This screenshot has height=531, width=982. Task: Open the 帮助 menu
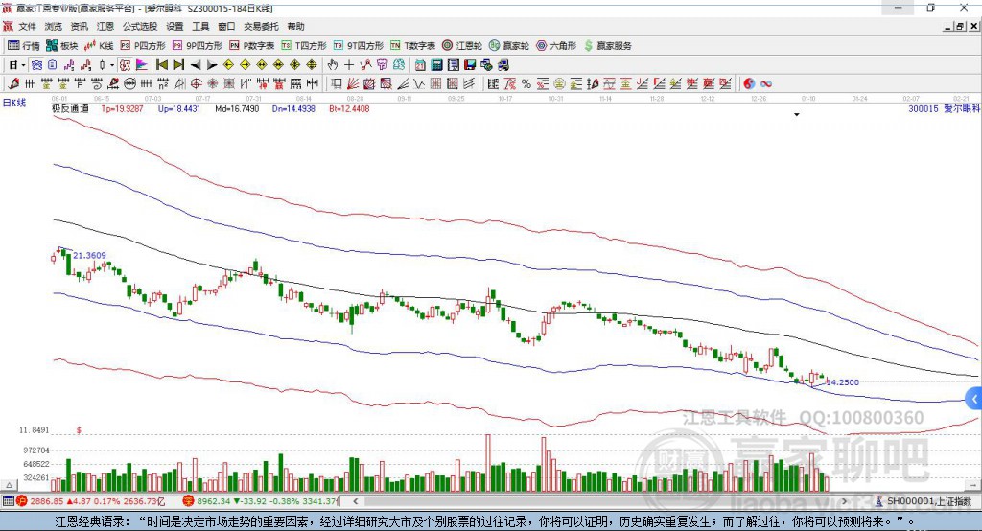pos(295,26)
